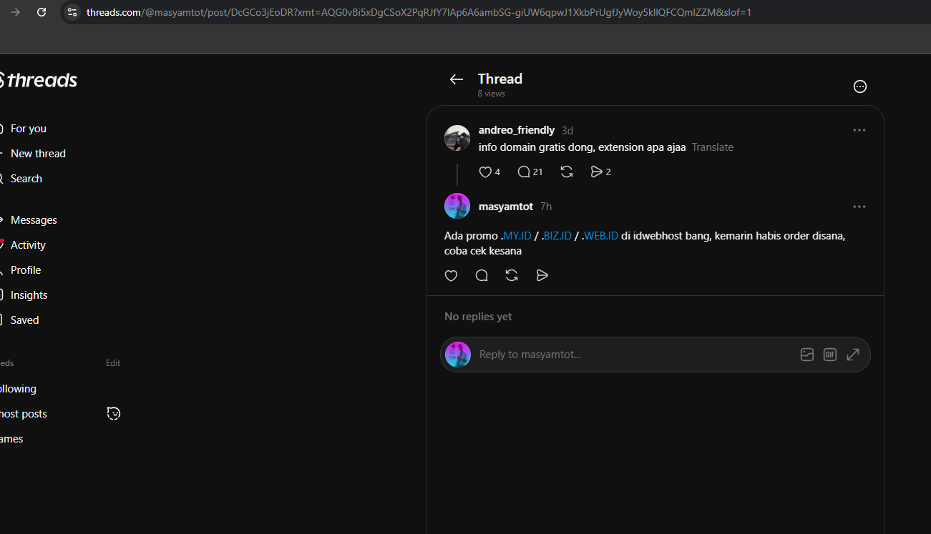
Task: Translate andreo_friendly's post
Action: pyautogui.click(x=713, y=147)
